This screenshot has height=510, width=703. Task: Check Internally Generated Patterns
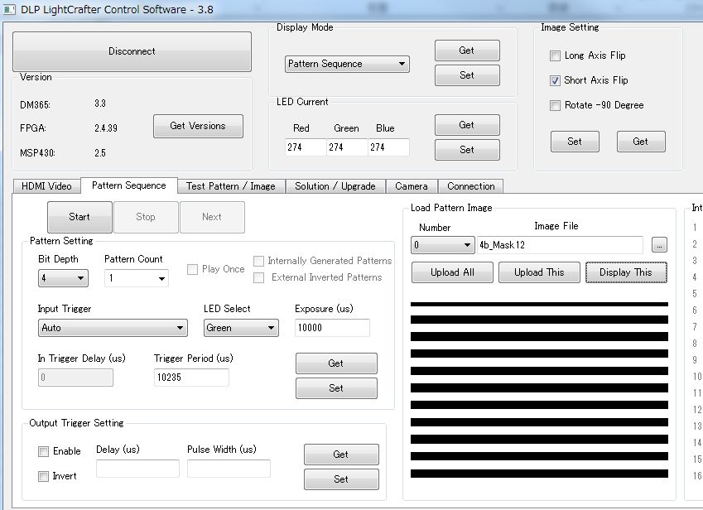[x=258, y=261]
